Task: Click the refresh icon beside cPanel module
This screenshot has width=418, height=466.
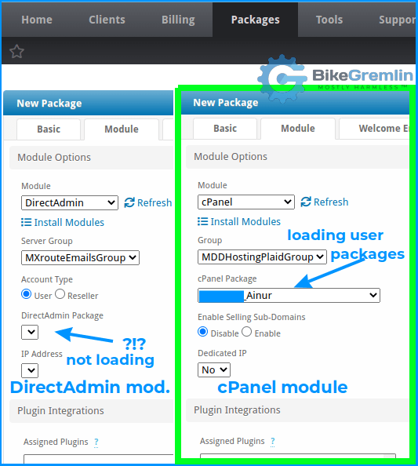Action: click(x=306, y=202)
